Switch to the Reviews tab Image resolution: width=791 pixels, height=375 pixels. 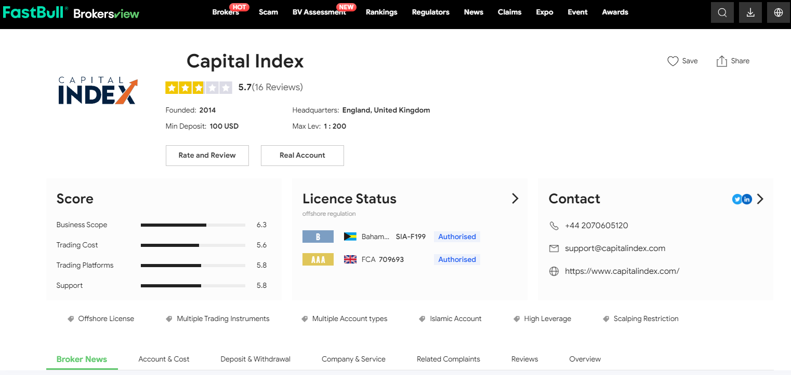coord(524,359)
